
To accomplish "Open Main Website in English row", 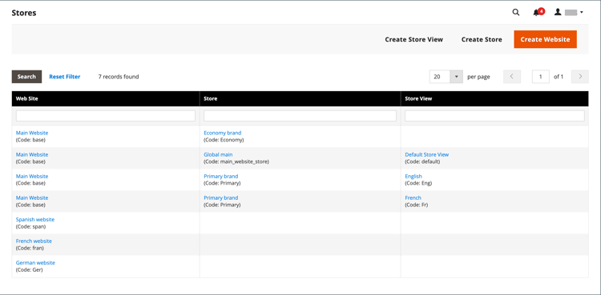I will [32, 177].
